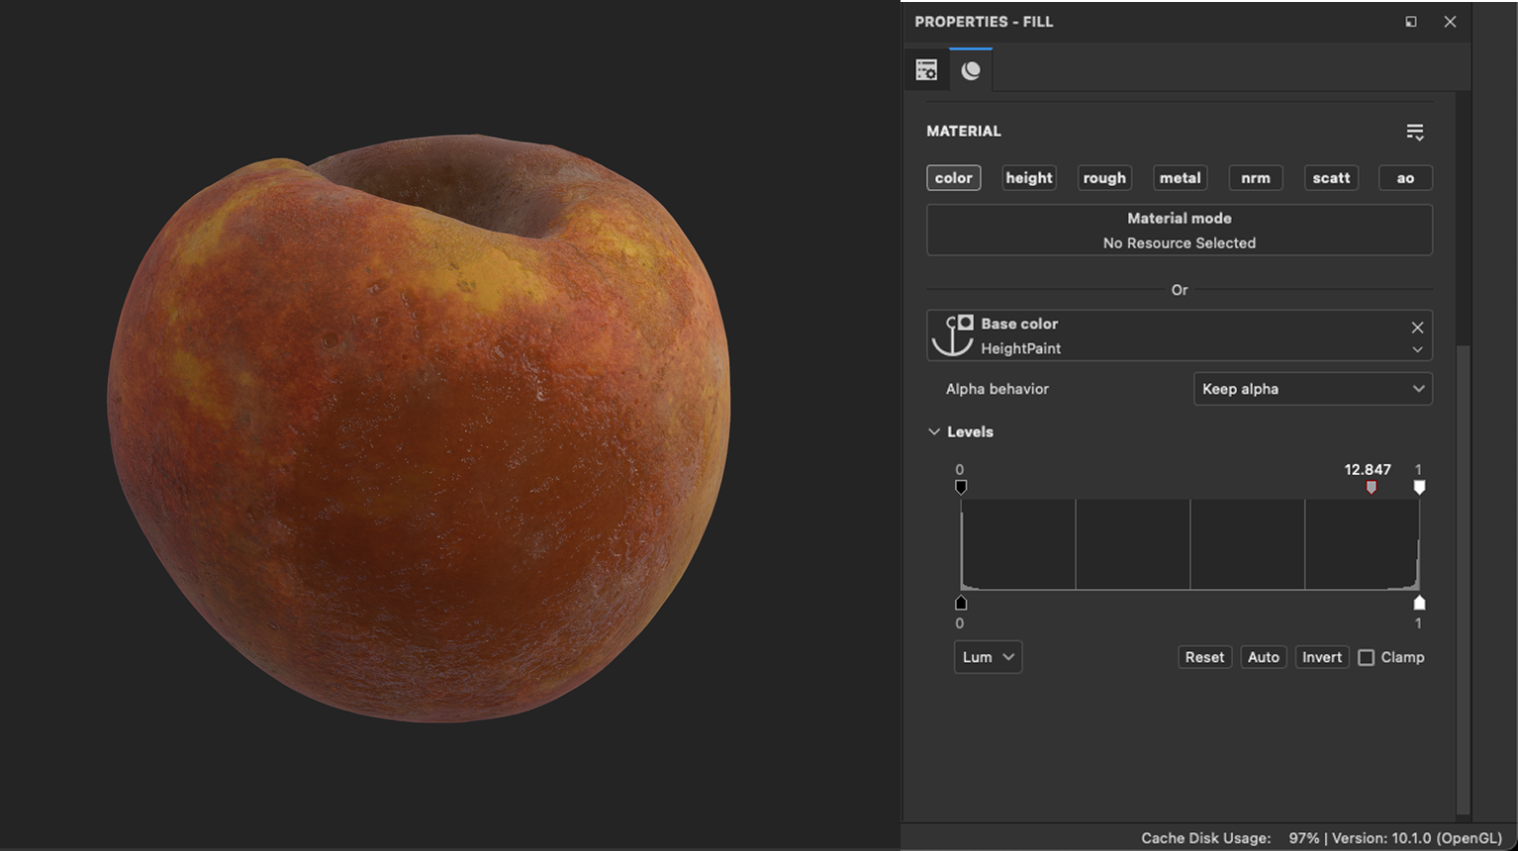Screen dimensions: 1518x851
Task: Click the Material mode resource box
Action: 1179,231
